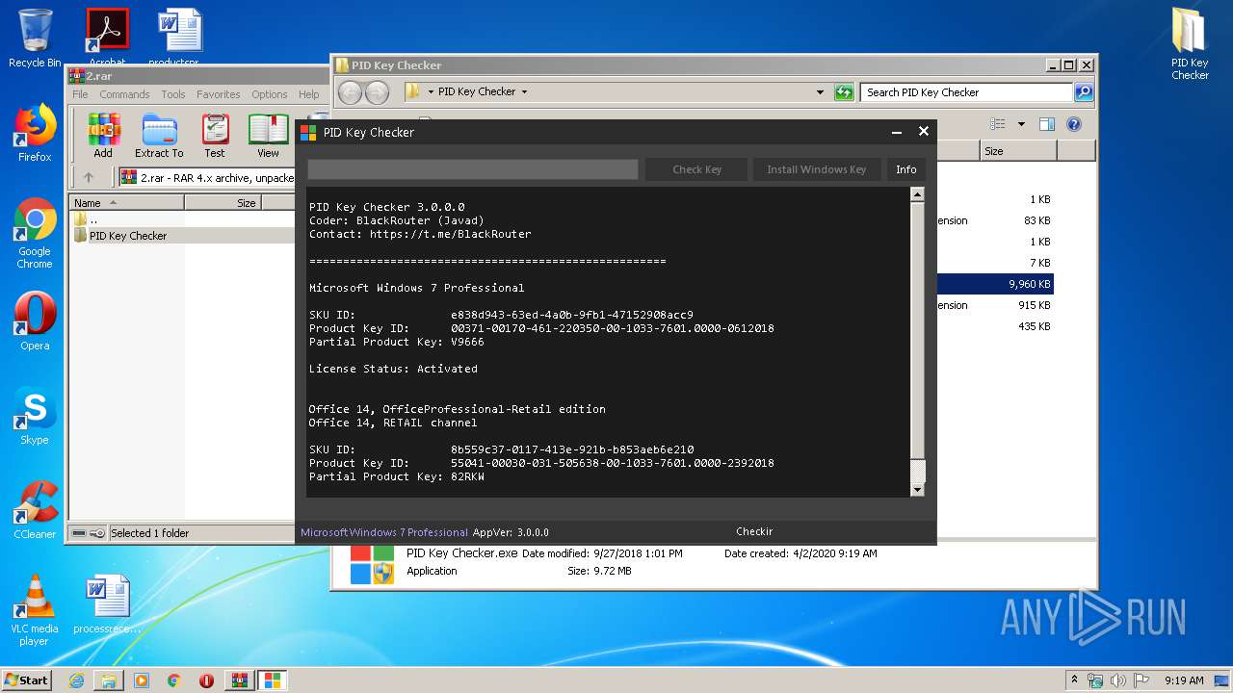1233x693 pixels.
Task: Click Action Center flag in tray
Action: [1142, 680]
